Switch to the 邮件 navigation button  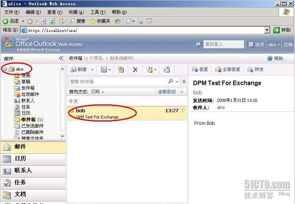coord(33,147)
